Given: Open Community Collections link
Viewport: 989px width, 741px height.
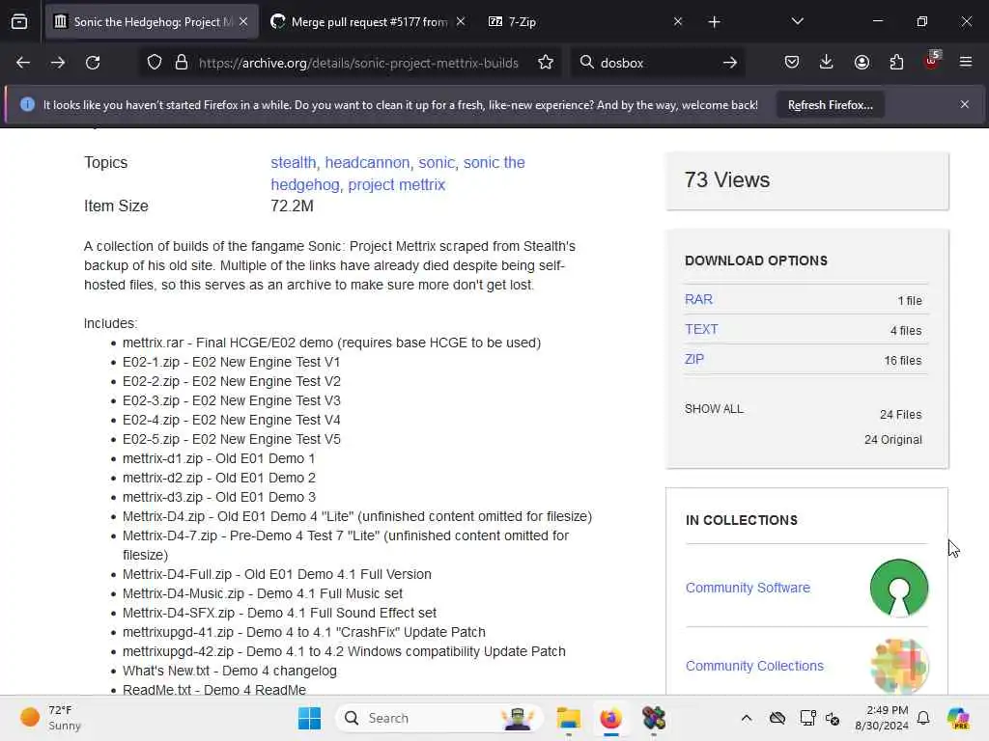Looking at the screenshot, I should (x=754, y=666).
